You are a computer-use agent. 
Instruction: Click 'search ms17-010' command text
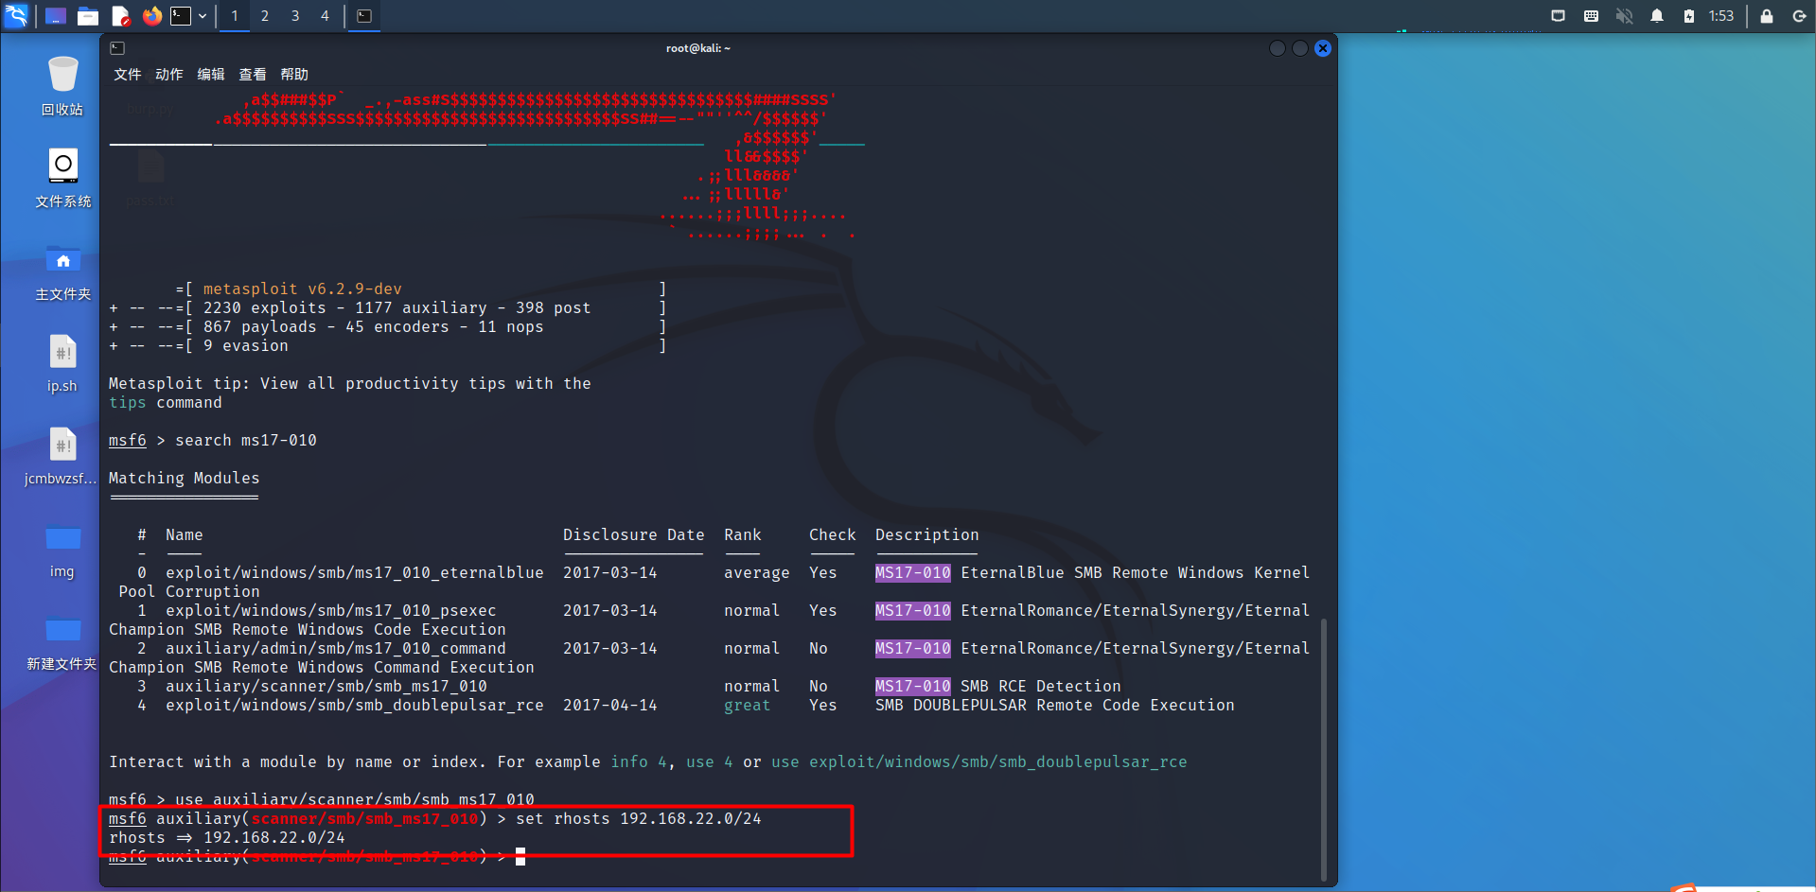pos(246,441)
